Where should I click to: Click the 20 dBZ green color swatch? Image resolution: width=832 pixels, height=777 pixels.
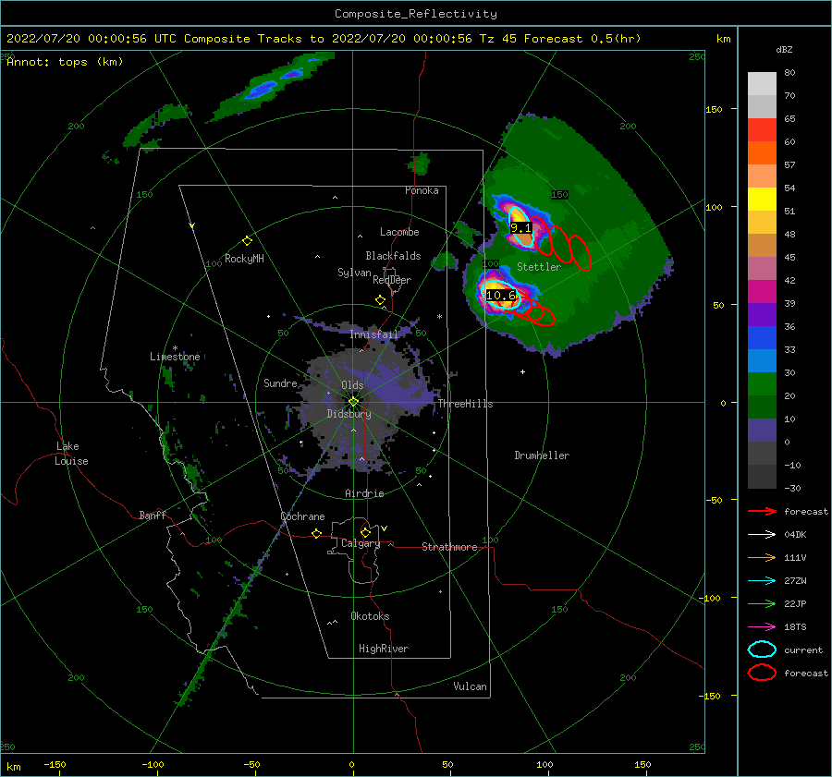(x=762, y=407)
